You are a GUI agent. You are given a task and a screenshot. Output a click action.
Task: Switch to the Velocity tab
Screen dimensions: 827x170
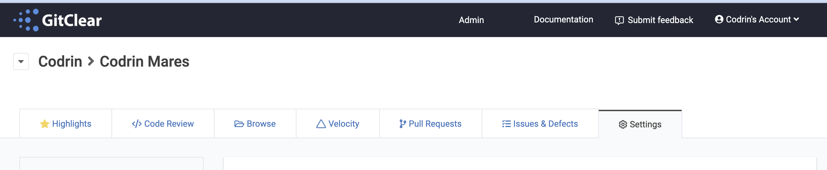(x=338, y=124)
